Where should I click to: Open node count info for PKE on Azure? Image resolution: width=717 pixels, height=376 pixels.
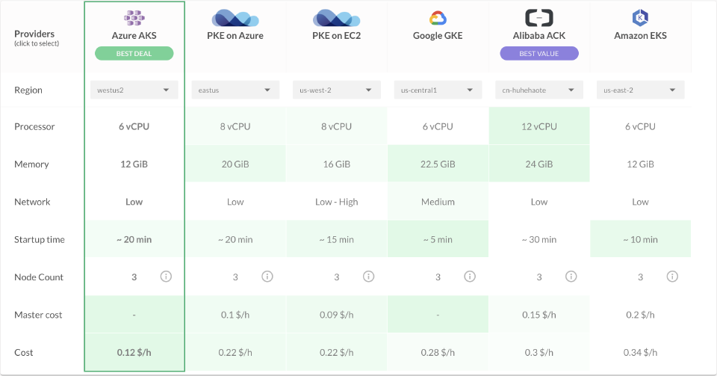tap(267, 277)
